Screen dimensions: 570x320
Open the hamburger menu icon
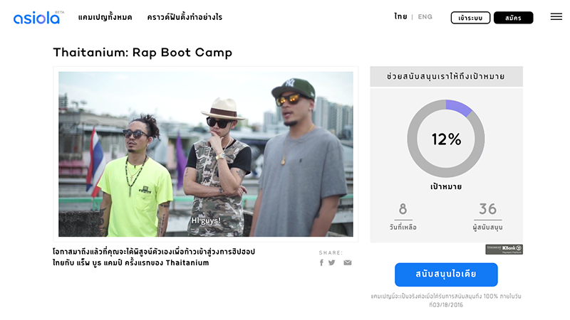(x=556, y=16)
